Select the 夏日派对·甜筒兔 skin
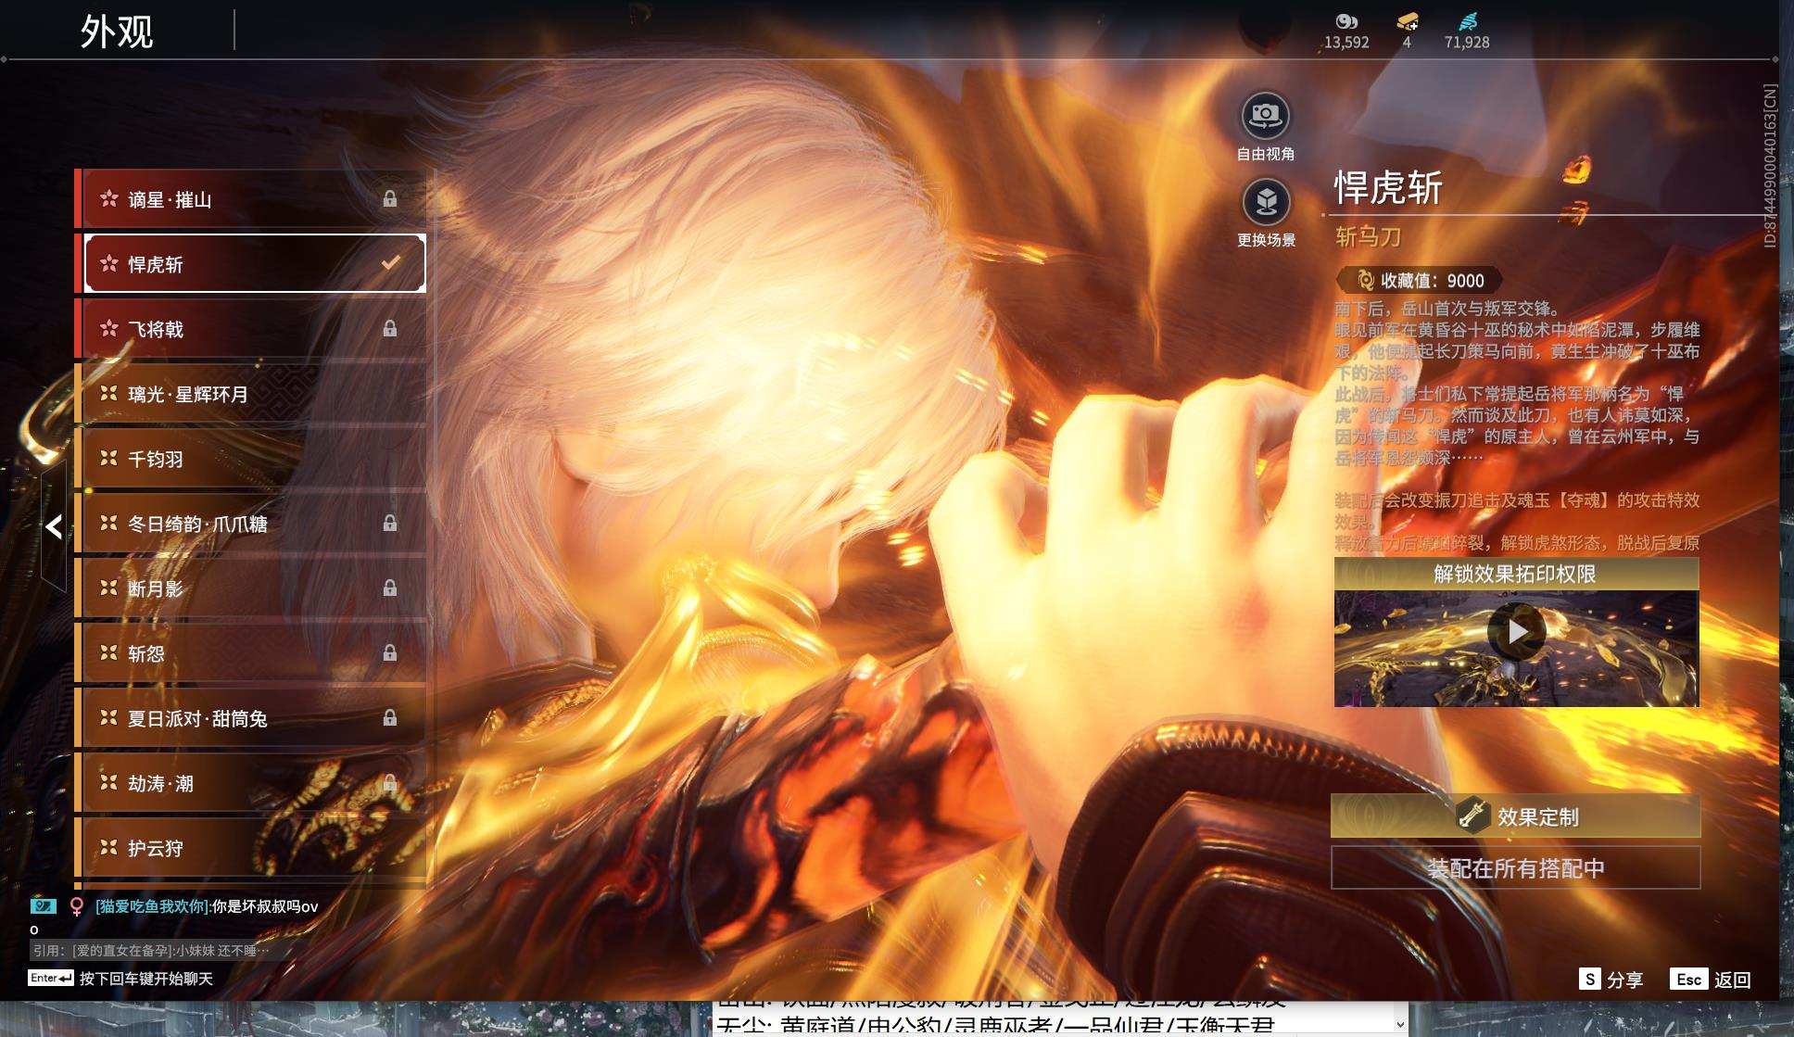Viewport: 1794px width, 1037px height. 250,718
